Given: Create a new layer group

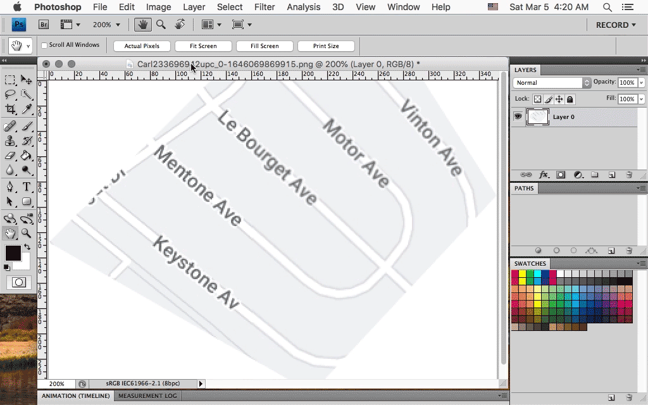Looking at the screenshot, I should click(595, 175).
